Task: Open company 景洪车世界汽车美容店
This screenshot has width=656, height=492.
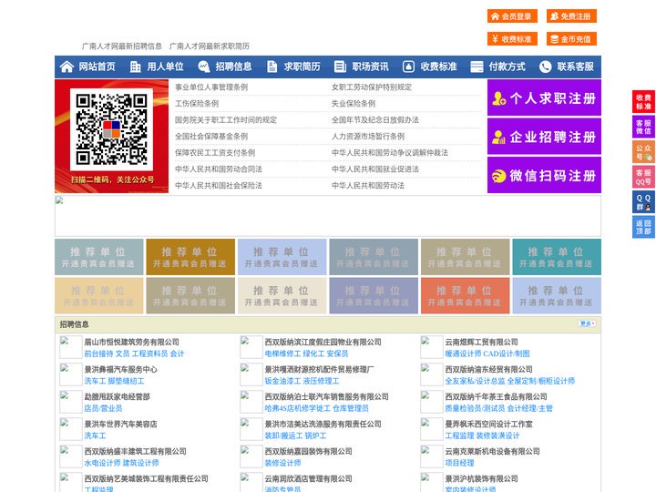Action: click(121, 424)
